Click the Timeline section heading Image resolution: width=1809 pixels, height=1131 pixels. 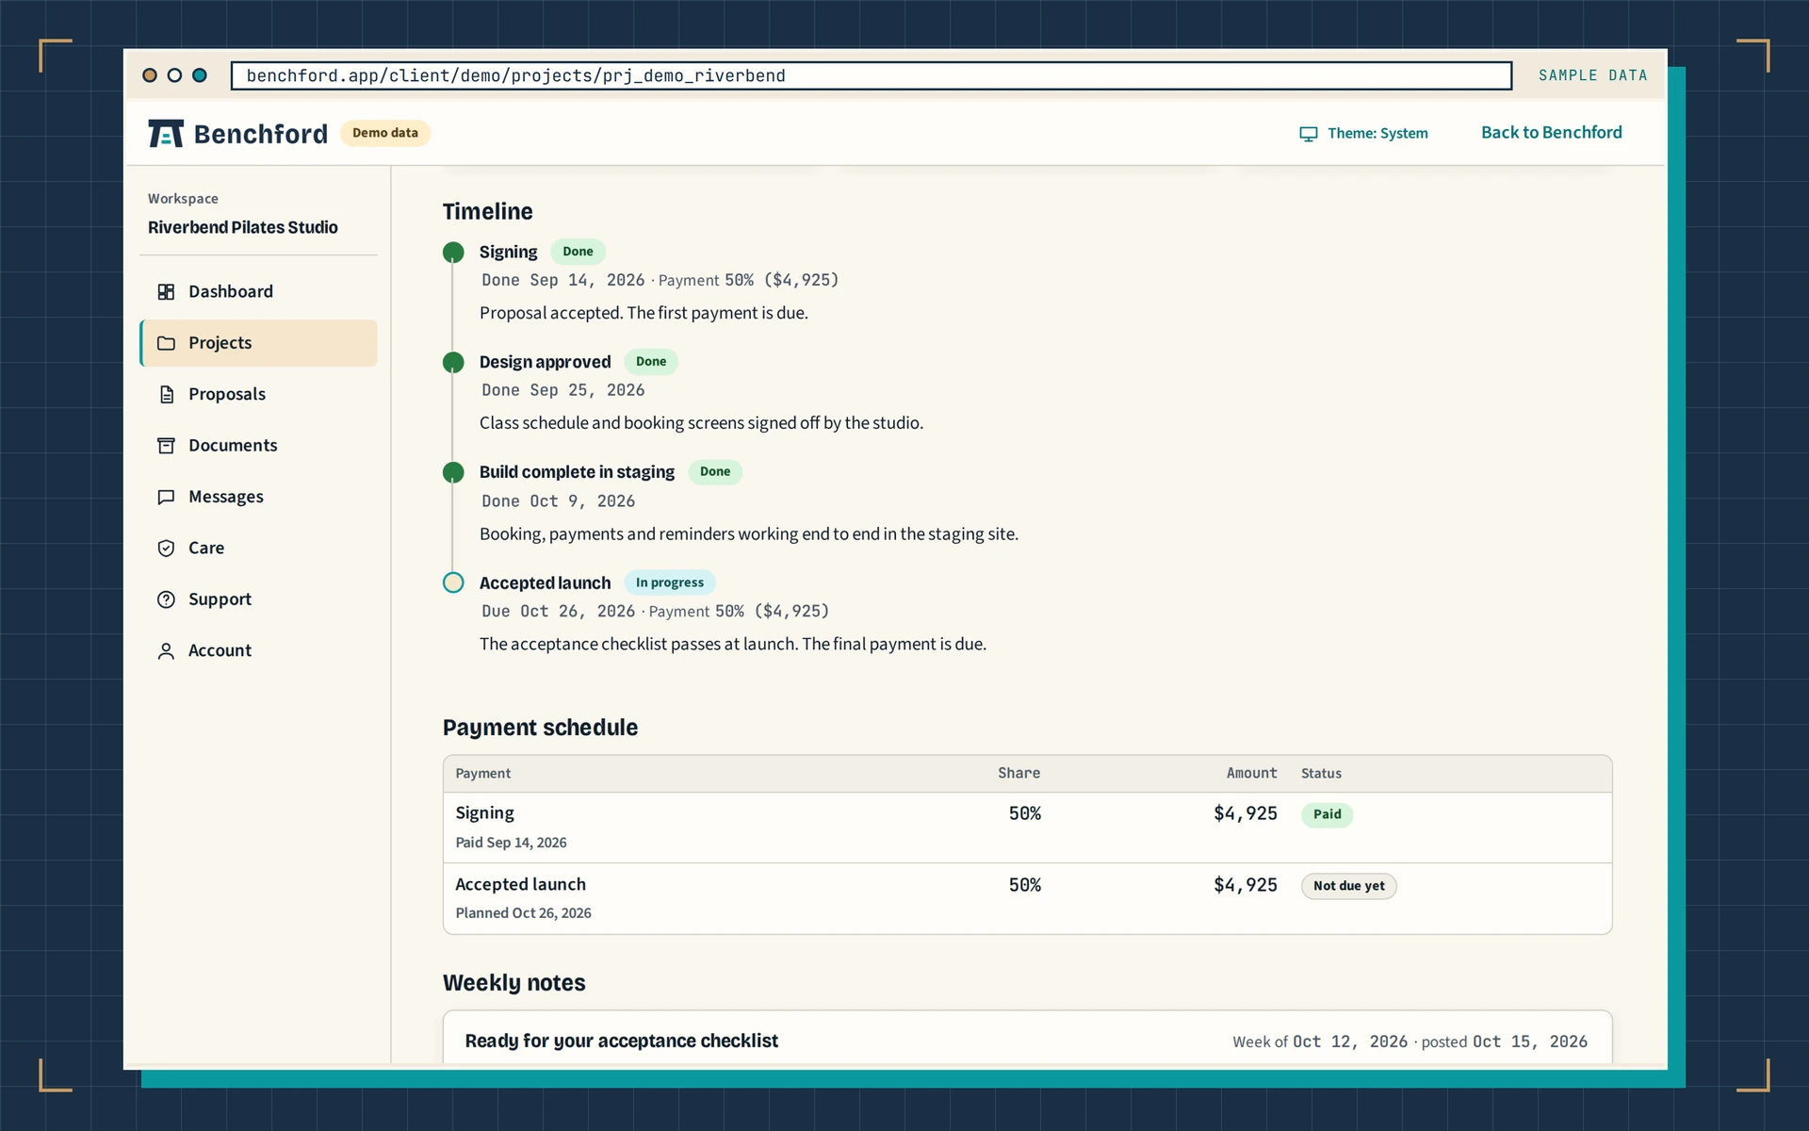coord(487,212)
